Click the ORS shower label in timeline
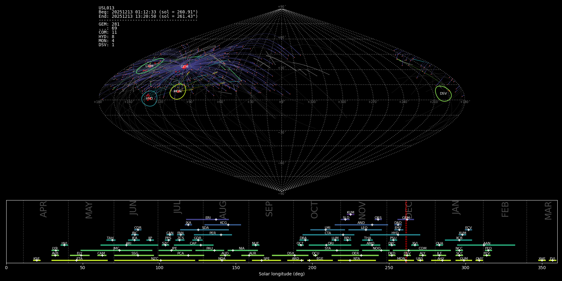 pos(378,218)
